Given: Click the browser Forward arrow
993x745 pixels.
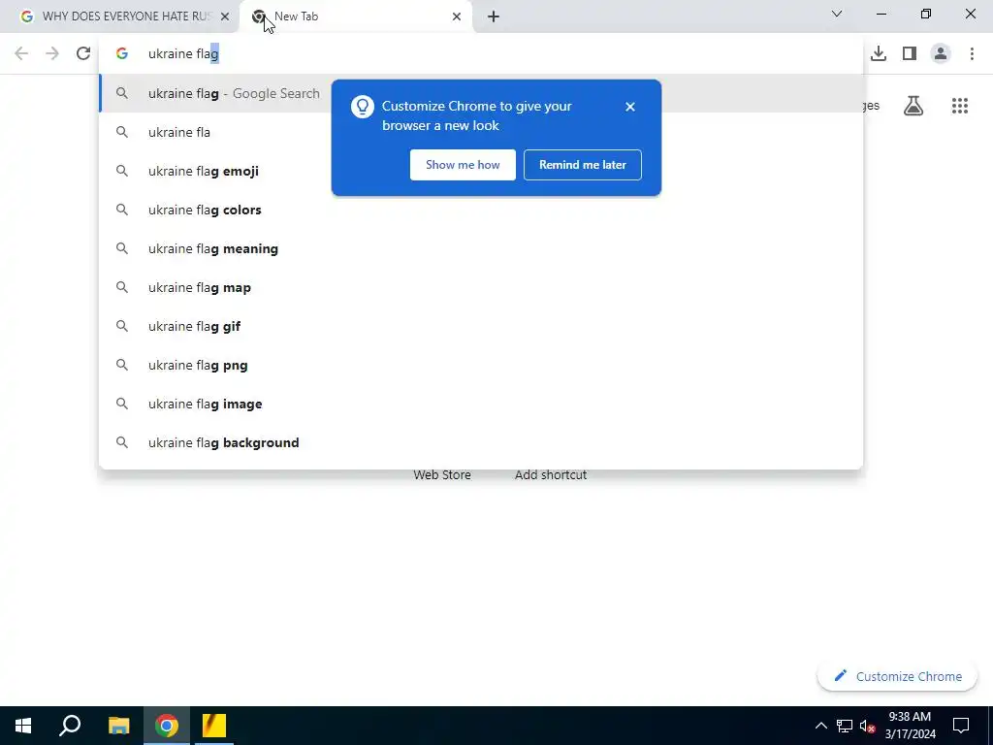Looking at the screenshot, I should pyautogui.click(x=52, y=54).
